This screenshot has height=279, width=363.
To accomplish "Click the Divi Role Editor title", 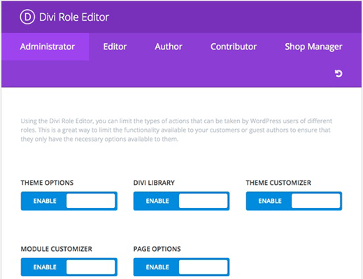I will pyautogui.click(x=74, y=17).
